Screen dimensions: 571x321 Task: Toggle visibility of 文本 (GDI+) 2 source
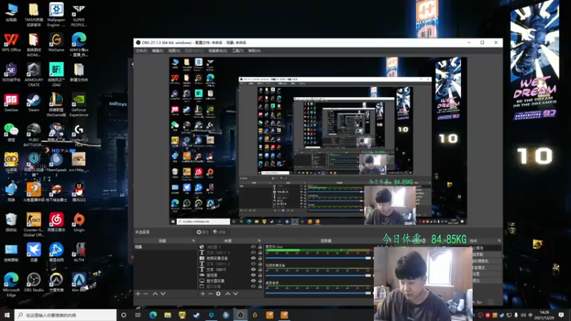pos(253,264)
